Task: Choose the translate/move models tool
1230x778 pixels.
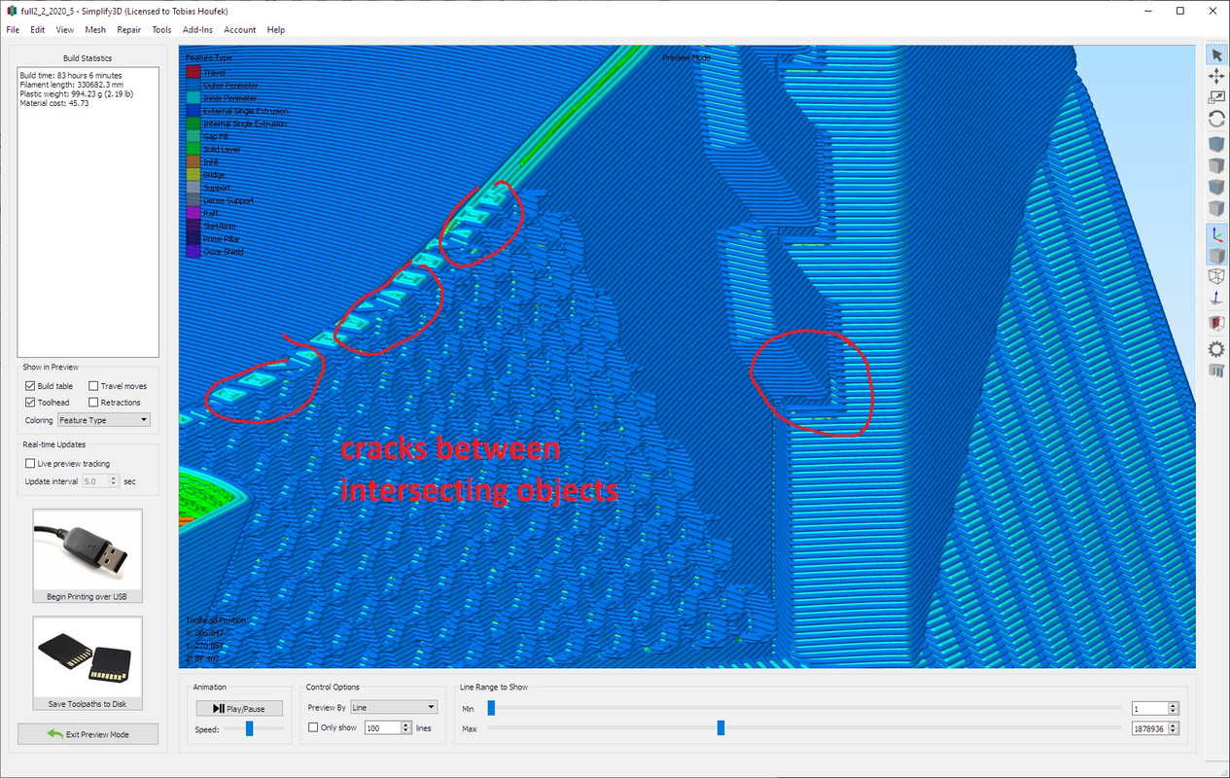Action: coord(1215,76)
